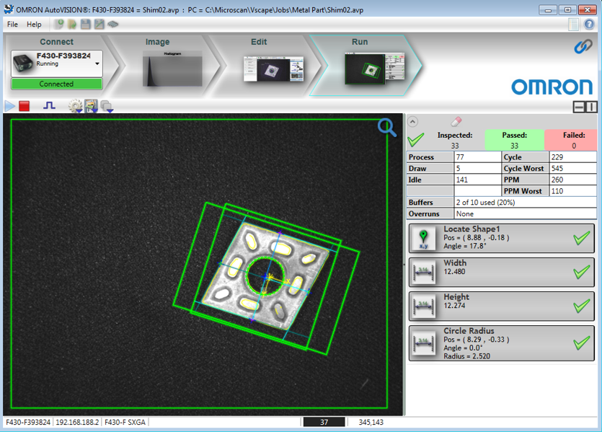Open the Help menu
602x432 pixels.
(x=34, y=25)
